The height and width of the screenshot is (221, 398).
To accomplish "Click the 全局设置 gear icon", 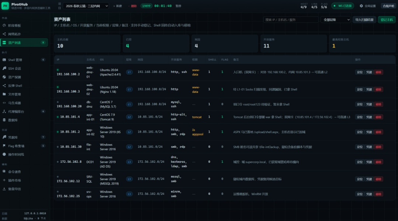I will pos(361,6).
